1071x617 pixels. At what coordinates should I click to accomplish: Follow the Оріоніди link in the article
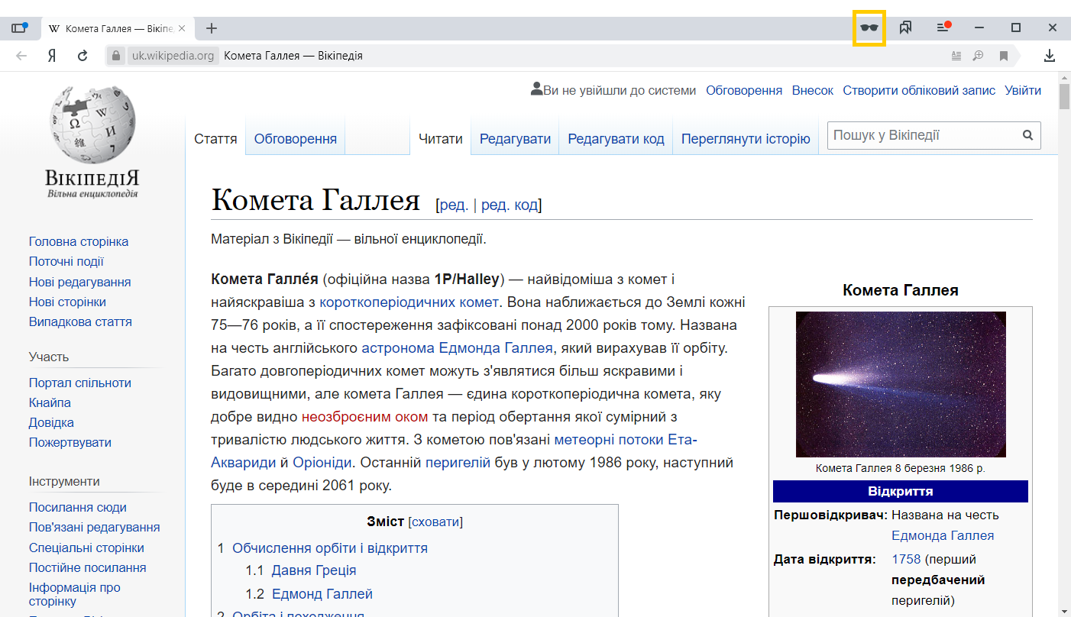(x=322, y=463)
